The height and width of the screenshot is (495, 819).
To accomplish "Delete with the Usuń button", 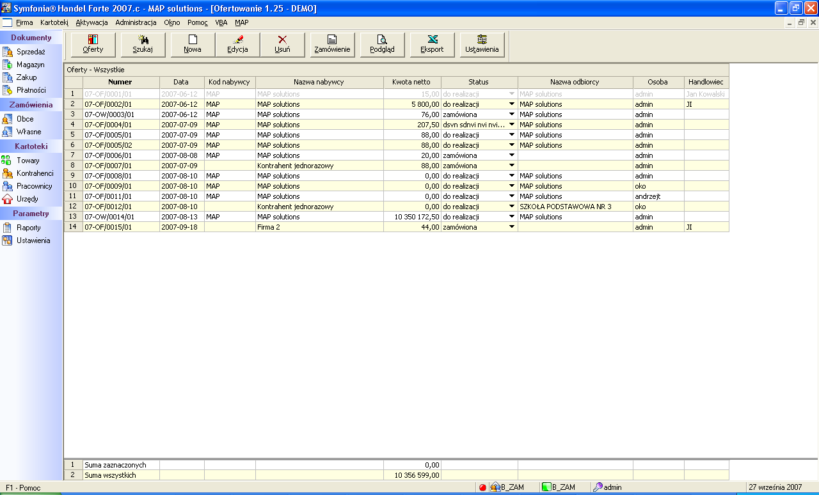I will click(x=282, y=45).
